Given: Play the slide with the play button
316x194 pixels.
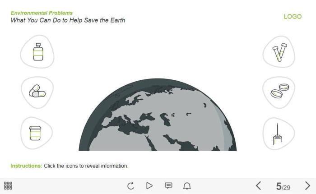Looking at the screenshot, I should pyautogui.click(x=149, y=186).
